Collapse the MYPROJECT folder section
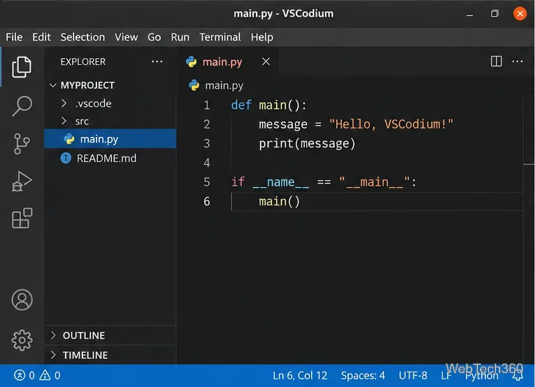 53,85
